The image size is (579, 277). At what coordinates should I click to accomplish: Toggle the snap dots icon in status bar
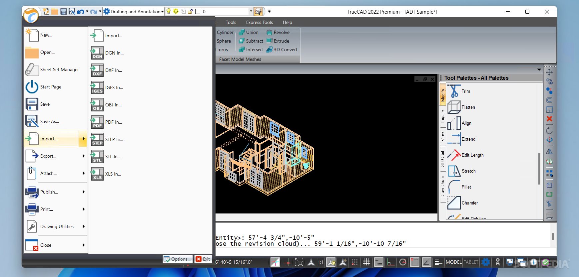pyautogui.click(x=355, y=262)
